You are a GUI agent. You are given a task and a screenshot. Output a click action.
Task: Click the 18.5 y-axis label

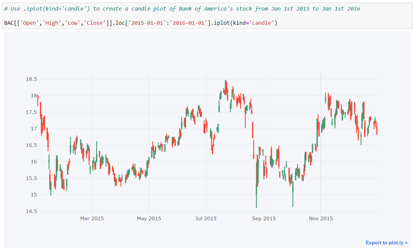(31, 79)
